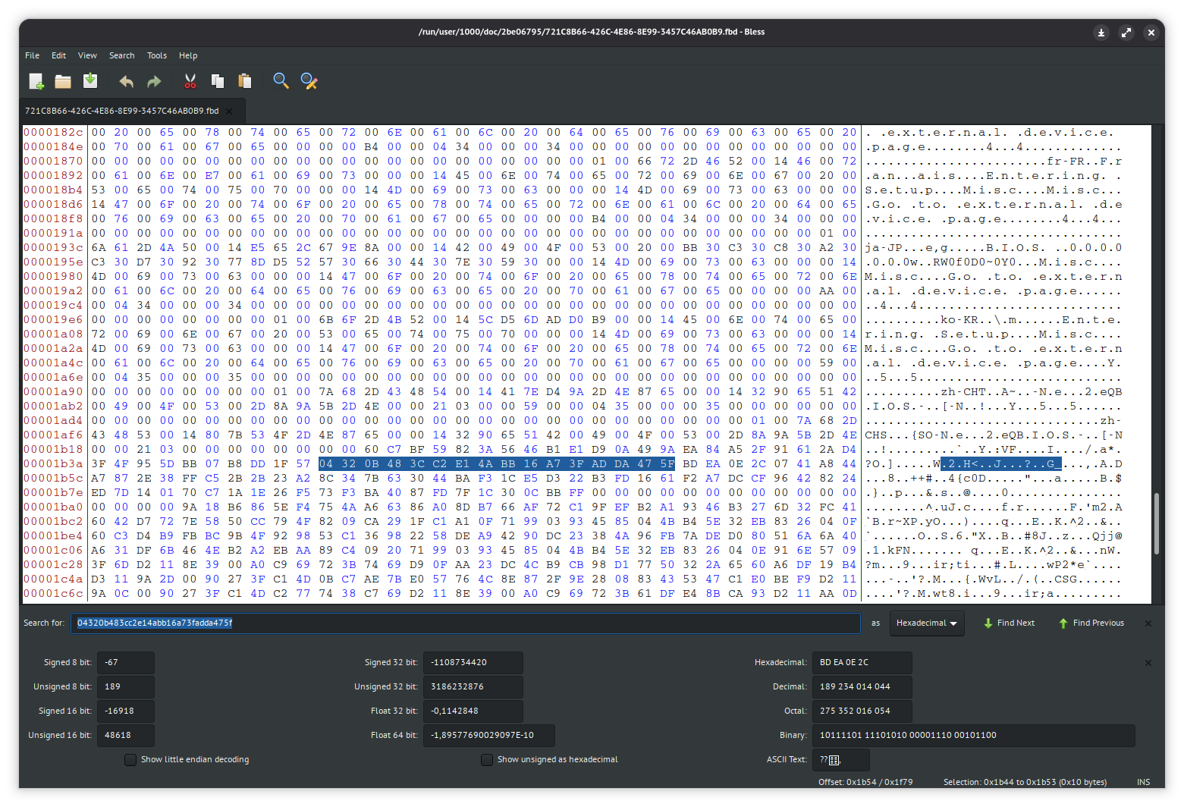Click the Find Previous button

pos(1091,623)
